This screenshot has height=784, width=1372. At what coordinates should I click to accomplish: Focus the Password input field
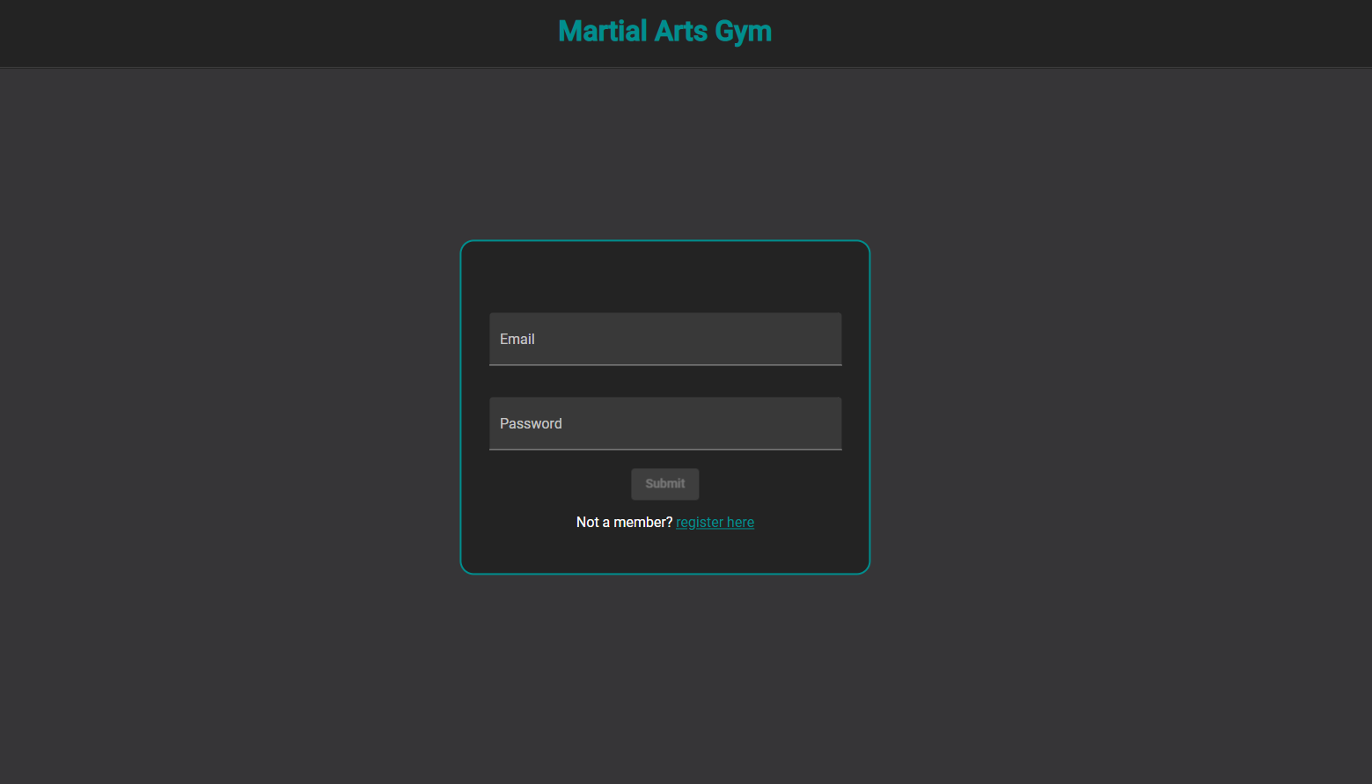point(665,423)
